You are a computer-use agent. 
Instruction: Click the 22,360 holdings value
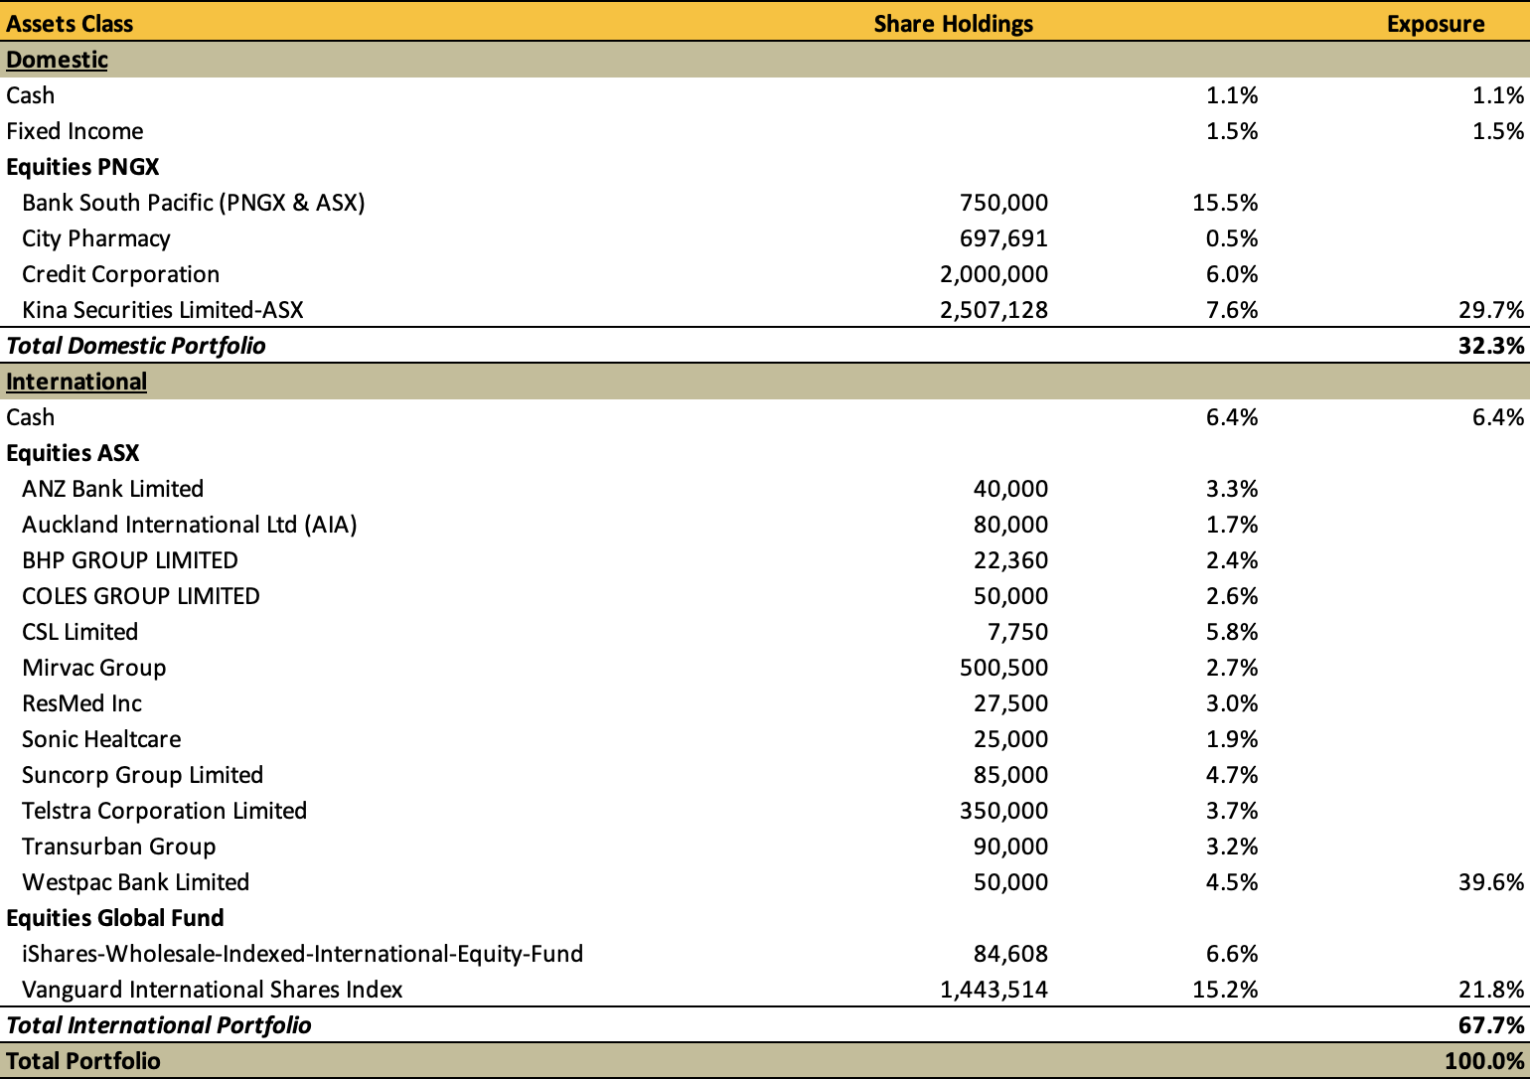[1010, 560]
